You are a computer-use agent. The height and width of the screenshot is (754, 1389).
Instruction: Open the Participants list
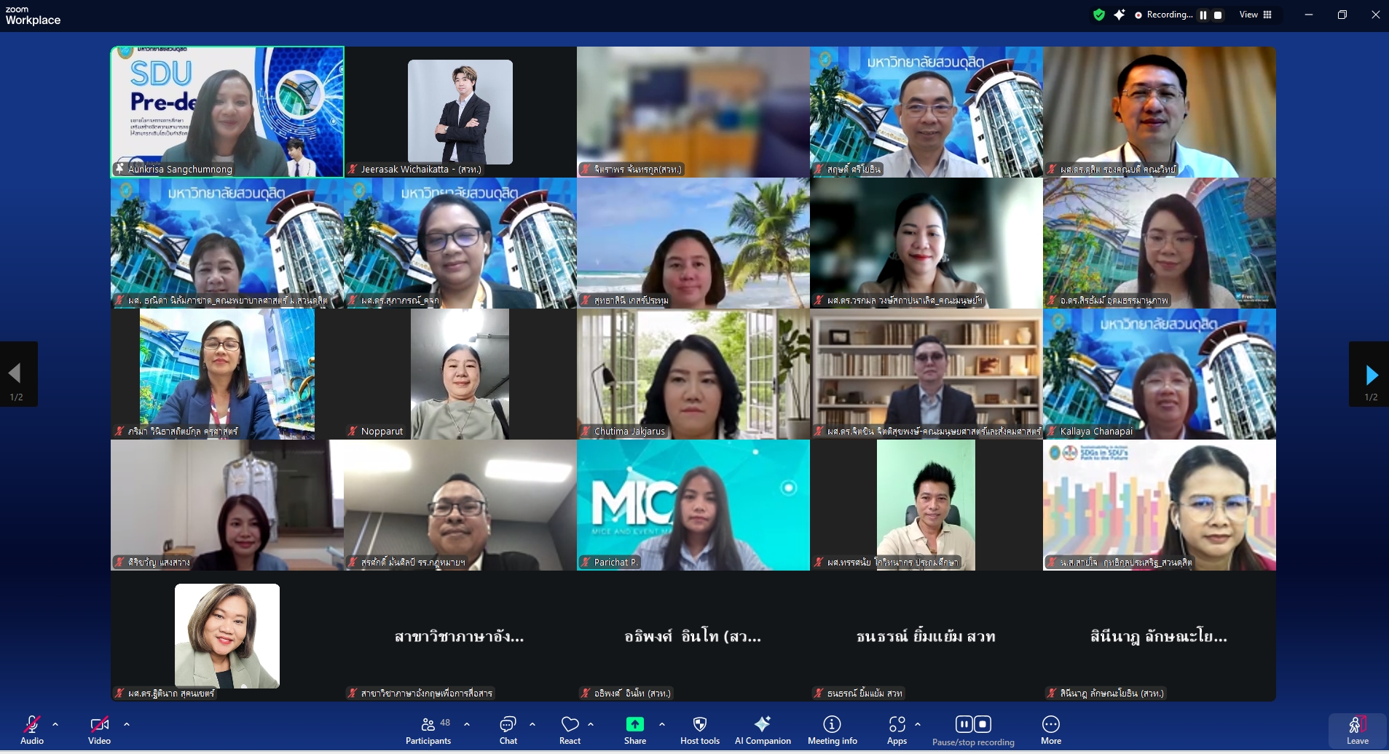428,730
